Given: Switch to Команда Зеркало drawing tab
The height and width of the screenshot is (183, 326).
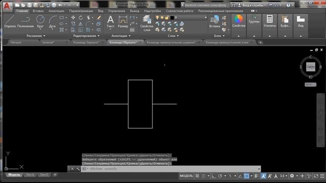Looking at the screenshot, I should click(86, 42).
